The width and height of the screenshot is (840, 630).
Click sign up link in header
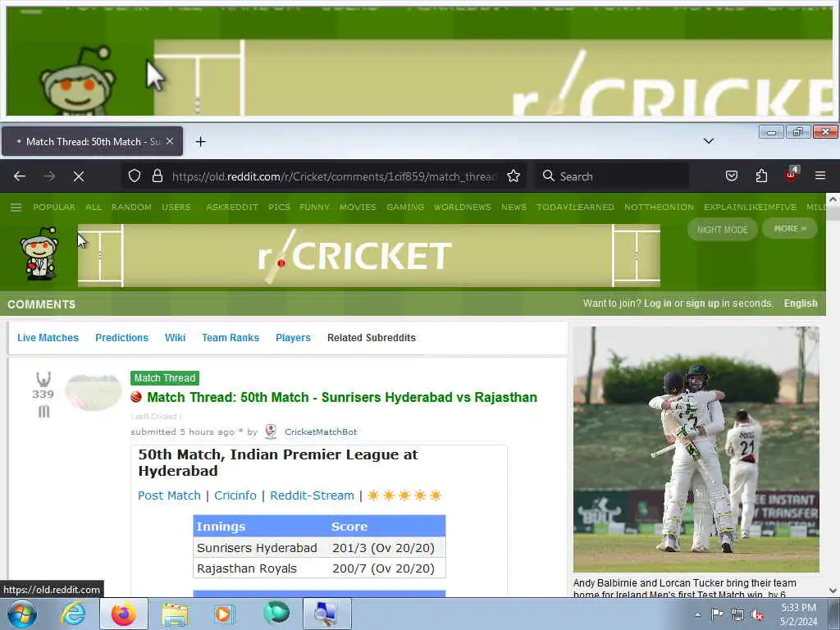point(702,304)
